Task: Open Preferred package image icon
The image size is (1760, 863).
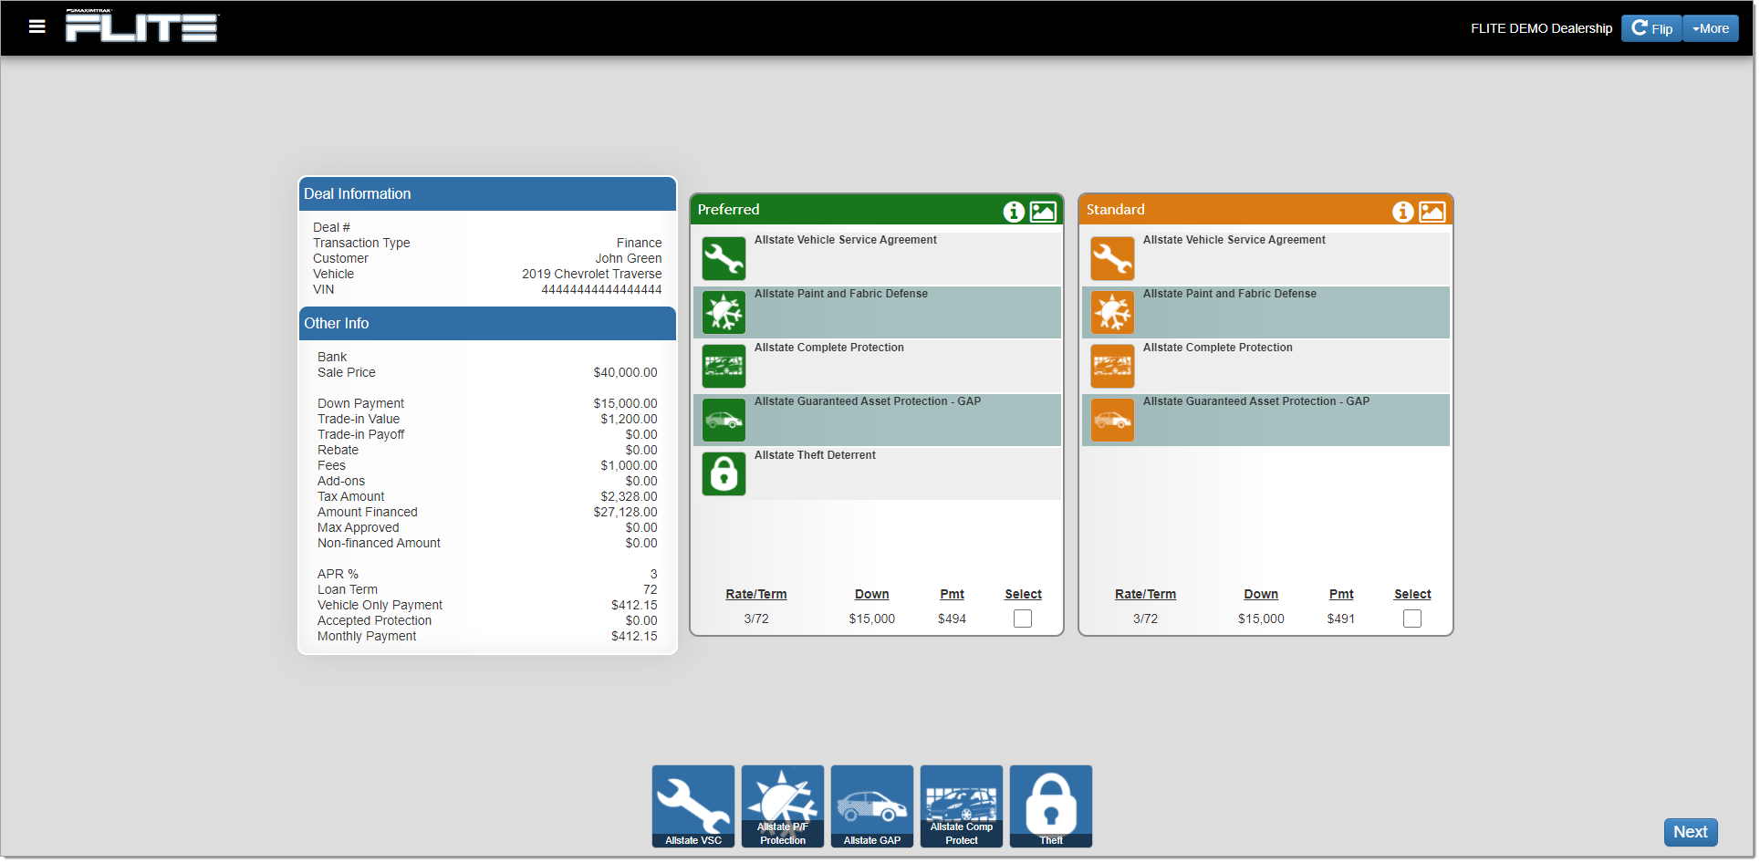Action: pyautogui.click(x=1043, y=212)
